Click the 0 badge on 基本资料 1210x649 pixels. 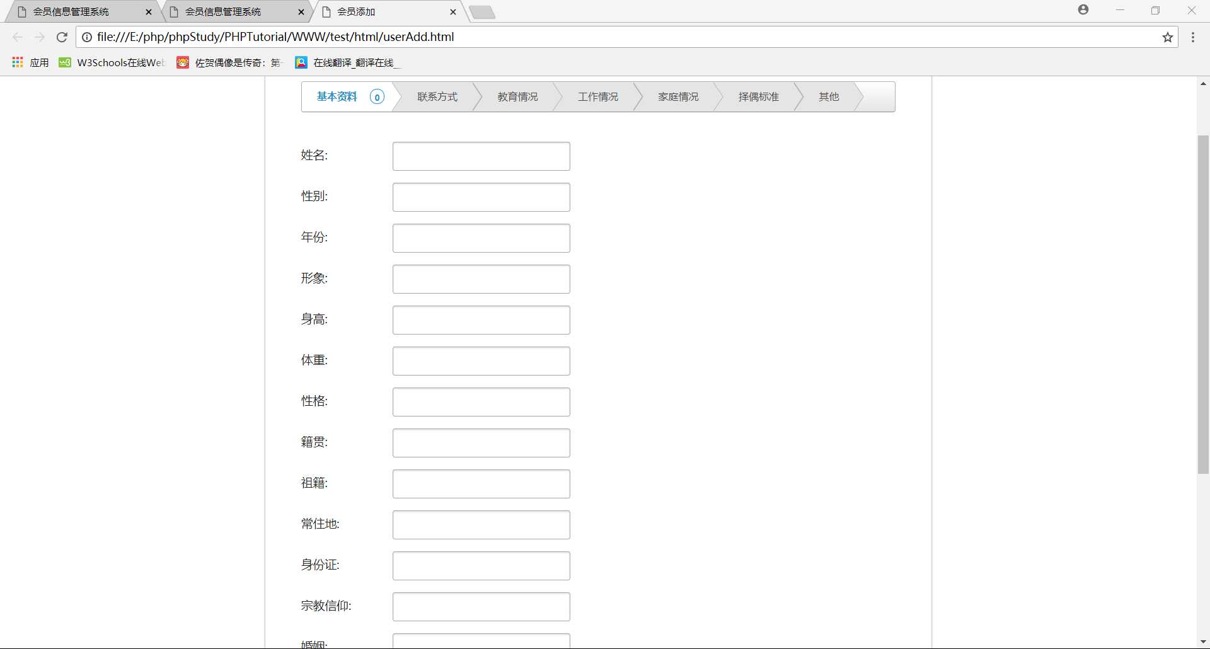377,97
